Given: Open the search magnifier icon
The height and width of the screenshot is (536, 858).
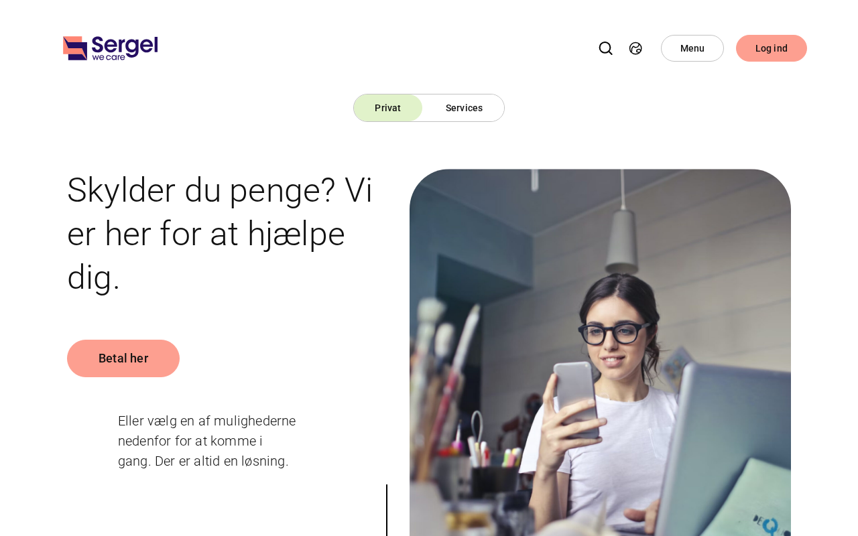Looking at the screenshot, I should pos(605,48).
